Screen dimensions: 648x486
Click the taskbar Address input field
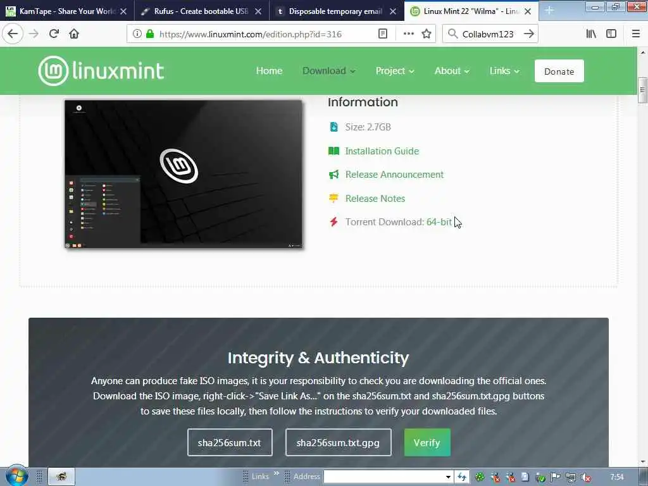[383, 477]
